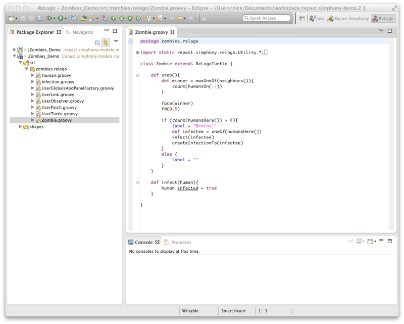Click the Previous Annotation icon
Image resolution: width=404 pixels, height=324 pixels.
[x=160, y=18]
